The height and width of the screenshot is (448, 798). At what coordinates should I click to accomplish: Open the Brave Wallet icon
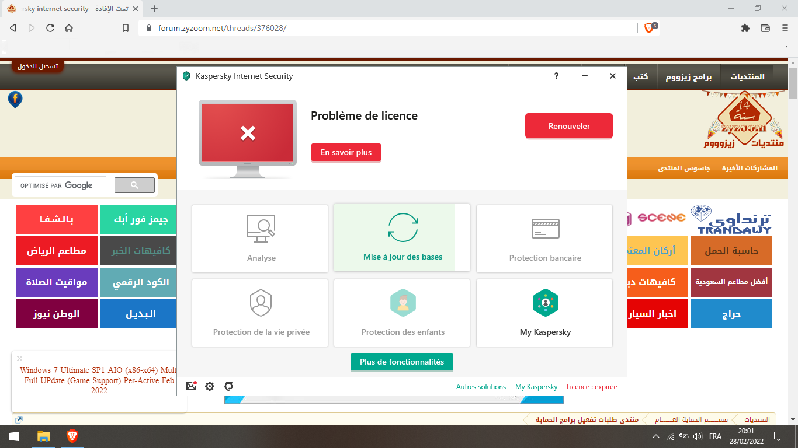click(765, 28)
